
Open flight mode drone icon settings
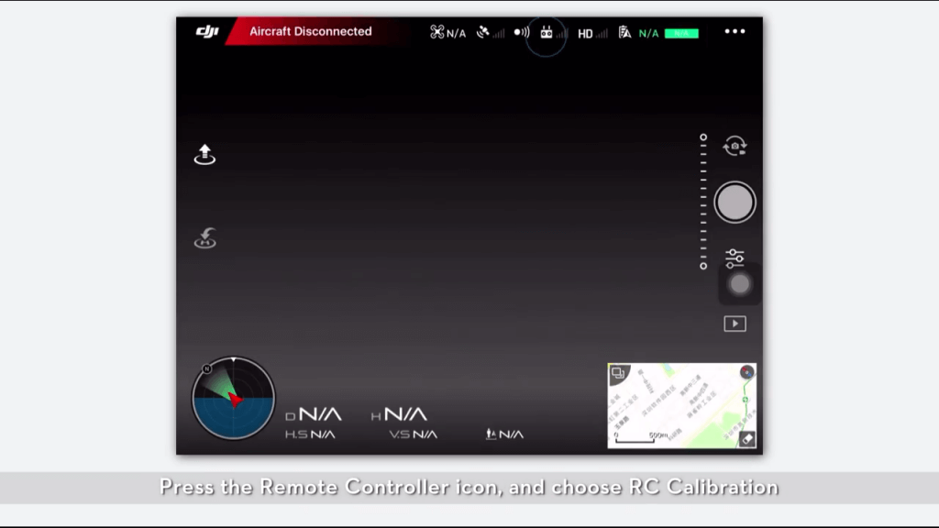(437, 32)
